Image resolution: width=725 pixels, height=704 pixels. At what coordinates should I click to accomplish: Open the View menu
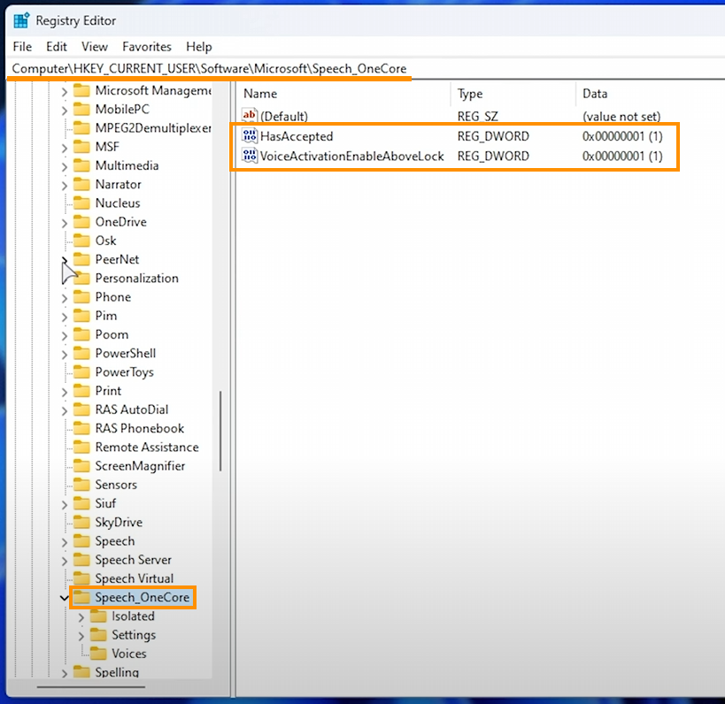pyautogui.click(x=95, y=47)
